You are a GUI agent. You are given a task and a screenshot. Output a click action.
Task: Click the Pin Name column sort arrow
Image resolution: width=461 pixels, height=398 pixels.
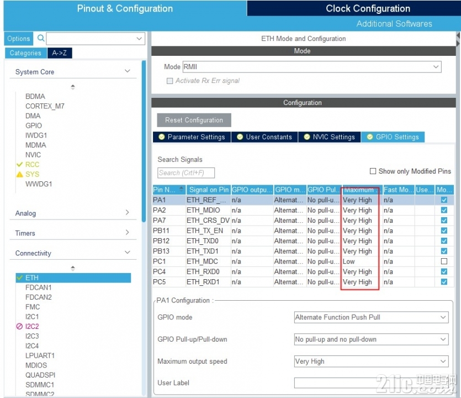click(182, 189)
